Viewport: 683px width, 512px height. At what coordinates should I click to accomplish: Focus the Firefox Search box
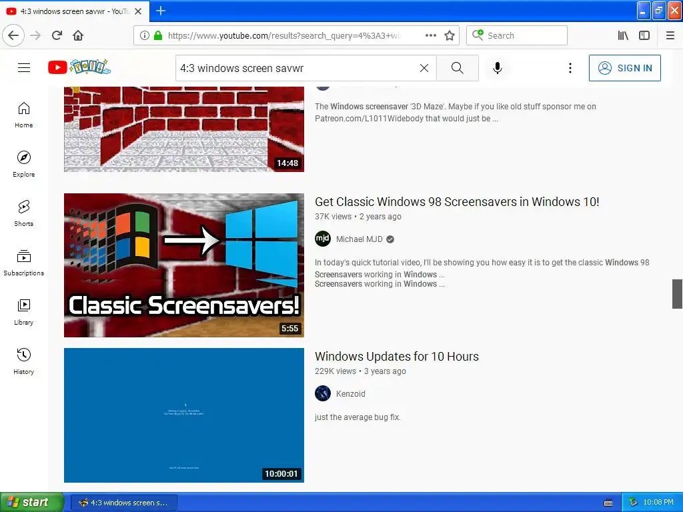click(x=517, y=35)
